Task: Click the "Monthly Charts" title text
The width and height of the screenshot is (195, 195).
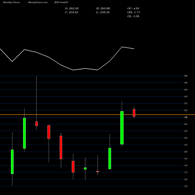Action: click(11, 2)
